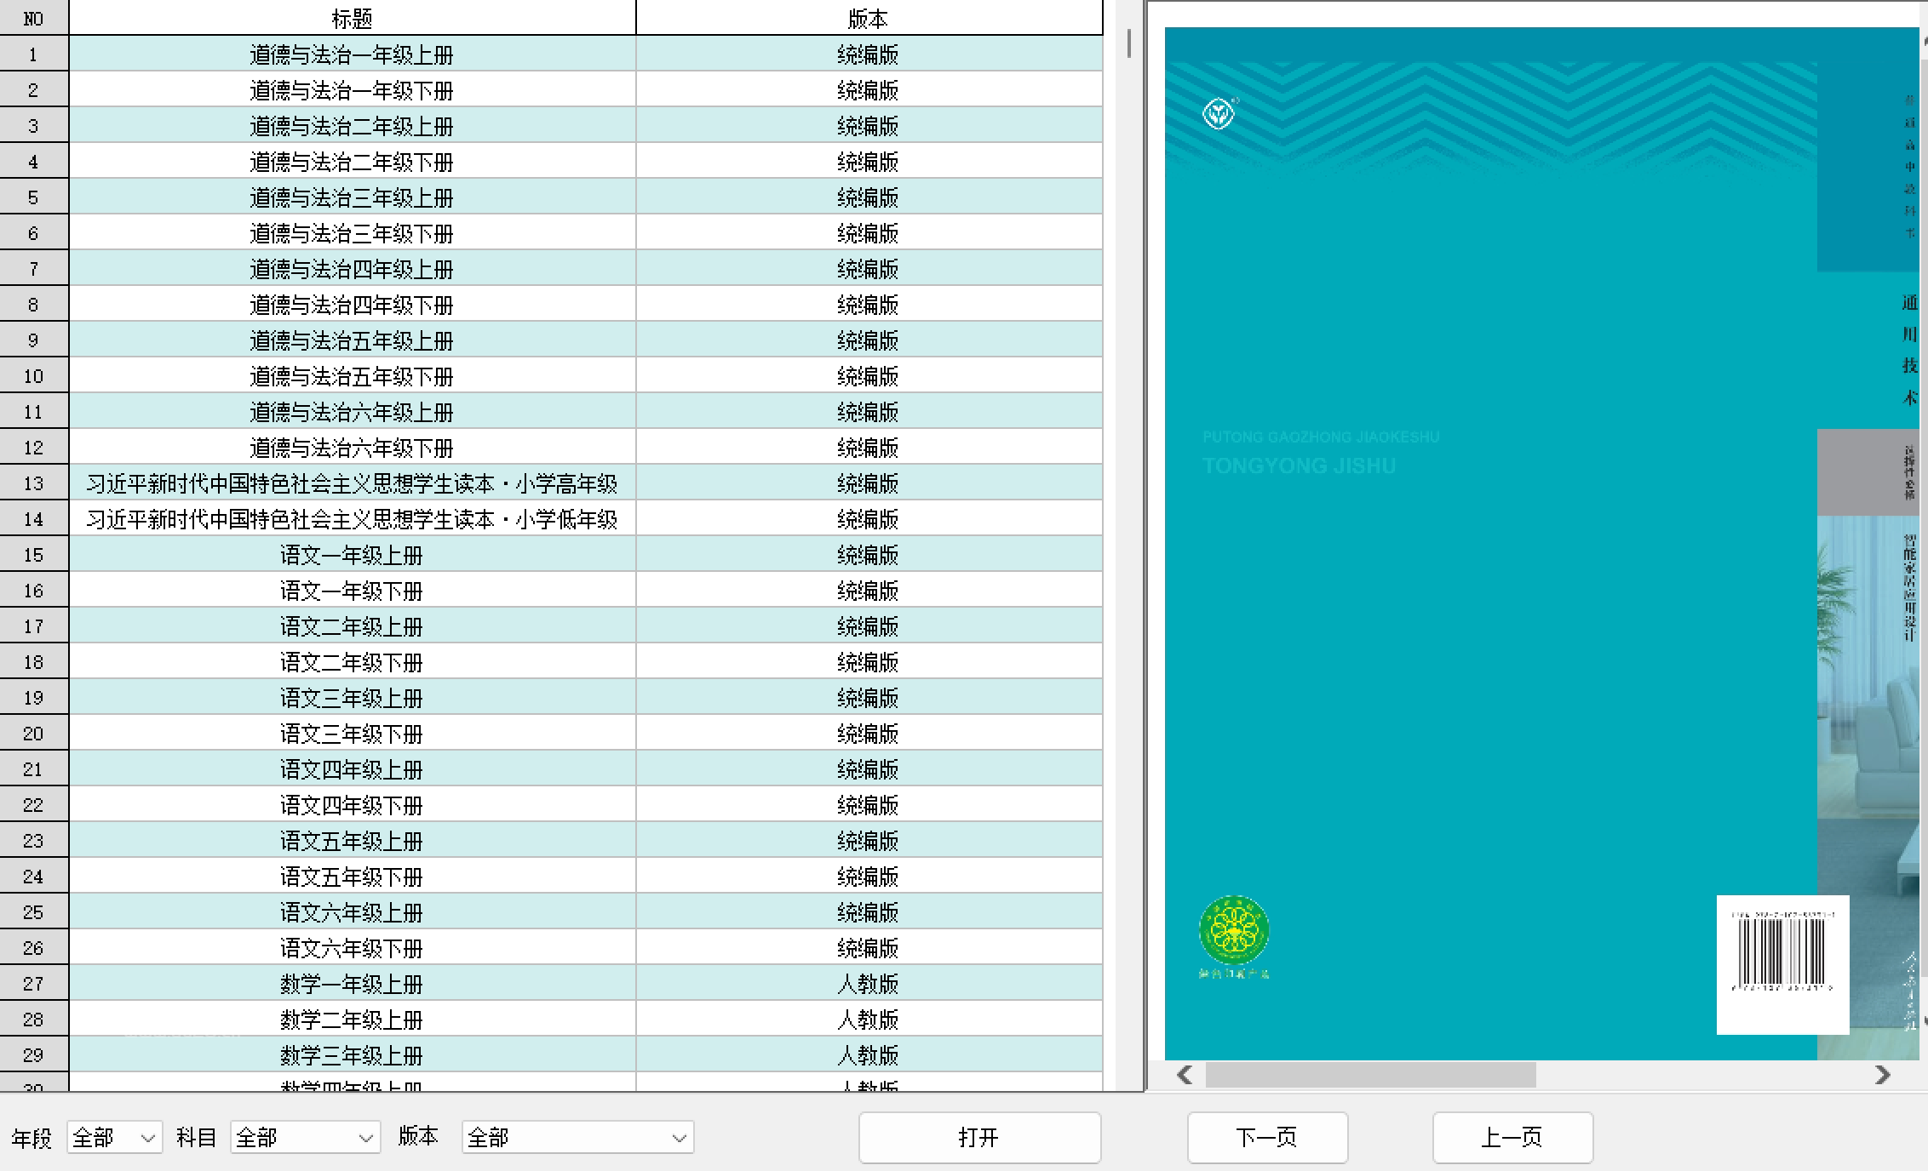Click the book cover preview image
The height and width of the screenshot is (1171, 1928).
[x=1541, y=543]
